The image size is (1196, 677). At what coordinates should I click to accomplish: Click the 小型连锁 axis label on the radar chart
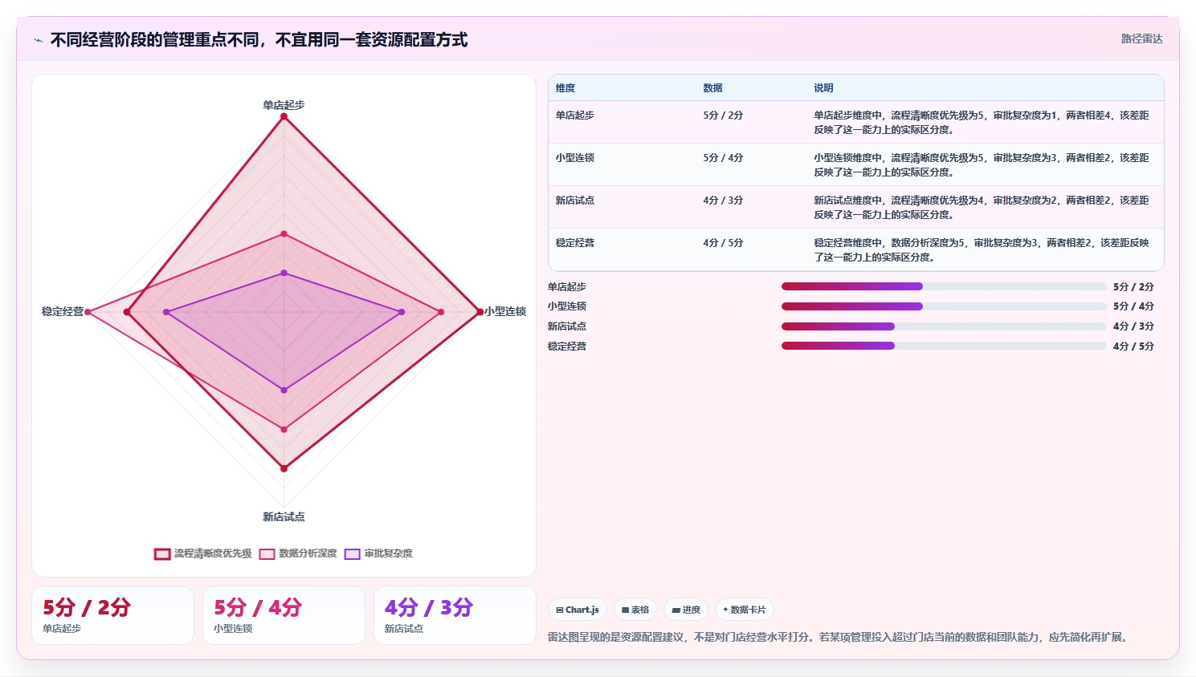pyautogui.click(x=505, y=311)
